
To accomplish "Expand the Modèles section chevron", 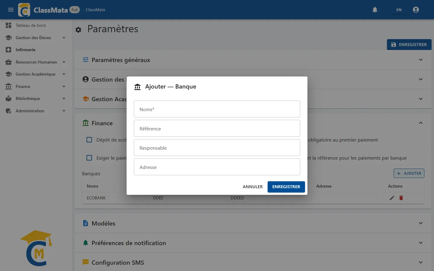I will tap(421, 223).
